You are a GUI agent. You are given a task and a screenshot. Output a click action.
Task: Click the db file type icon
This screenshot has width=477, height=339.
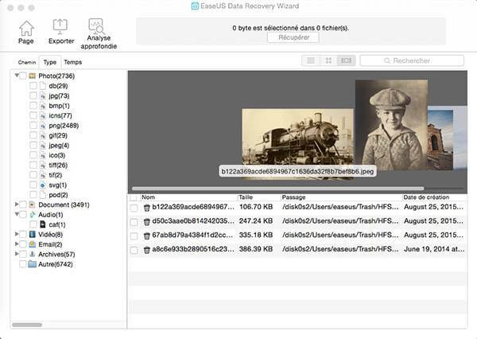coord(43,86)
